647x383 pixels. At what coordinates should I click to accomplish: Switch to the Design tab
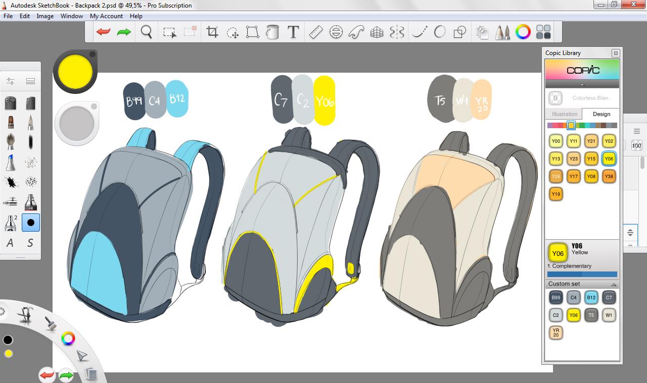point(601,114)
